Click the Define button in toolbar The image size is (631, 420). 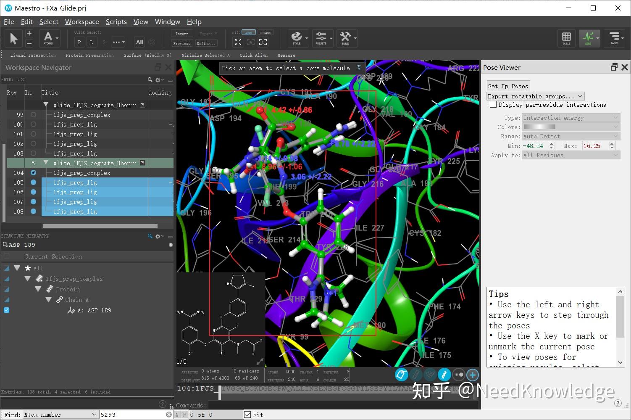point(205,43)
